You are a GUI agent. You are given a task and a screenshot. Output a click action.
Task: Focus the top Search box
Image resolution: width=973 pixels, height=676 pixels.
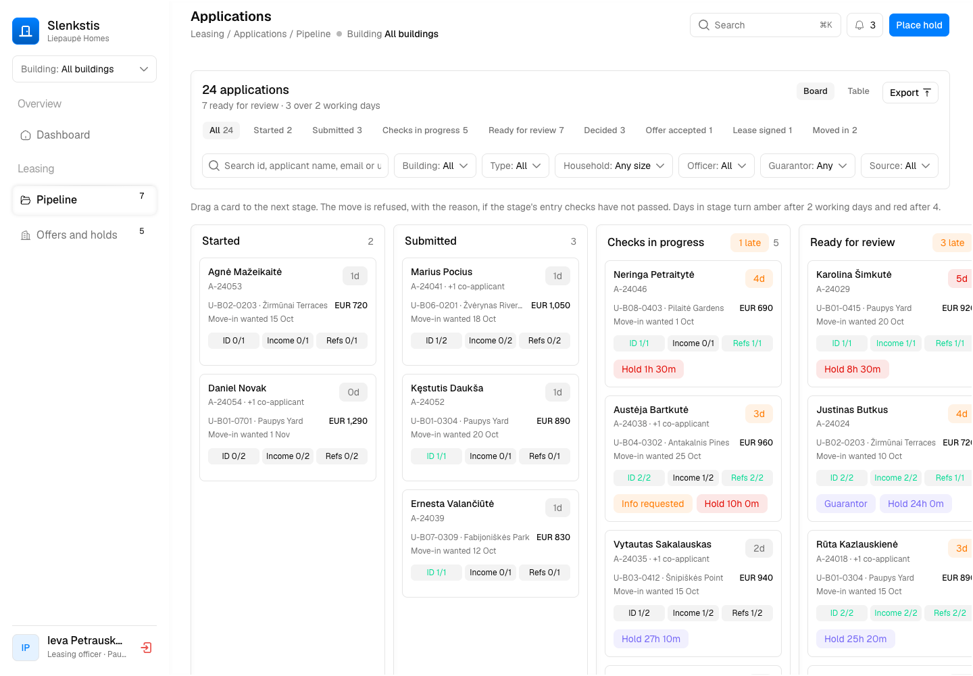(x=766, y=25)
